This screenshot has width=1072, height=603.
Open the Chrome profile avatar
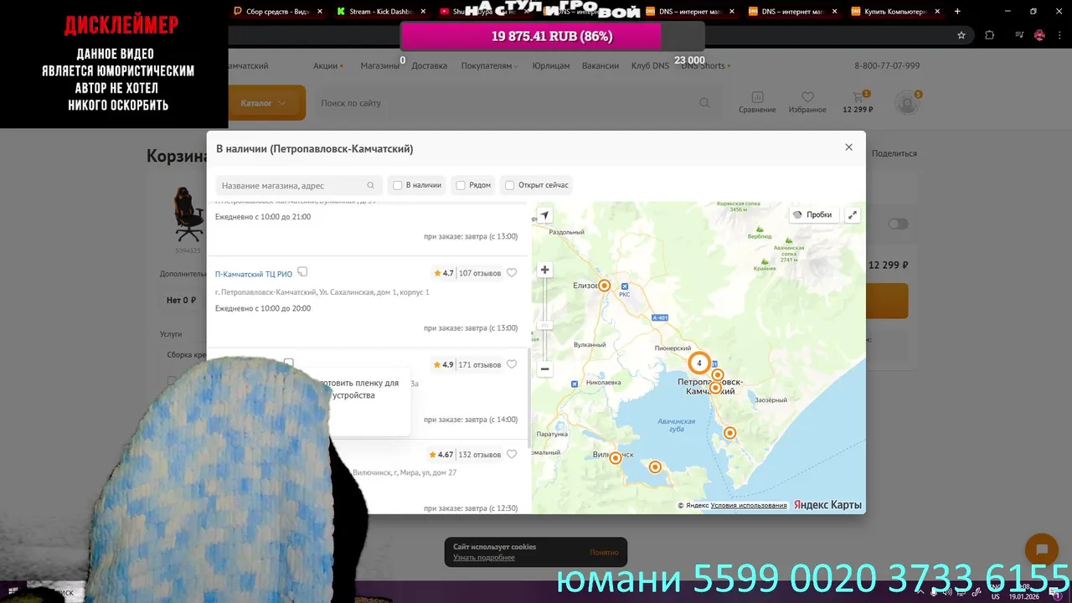1039,35
